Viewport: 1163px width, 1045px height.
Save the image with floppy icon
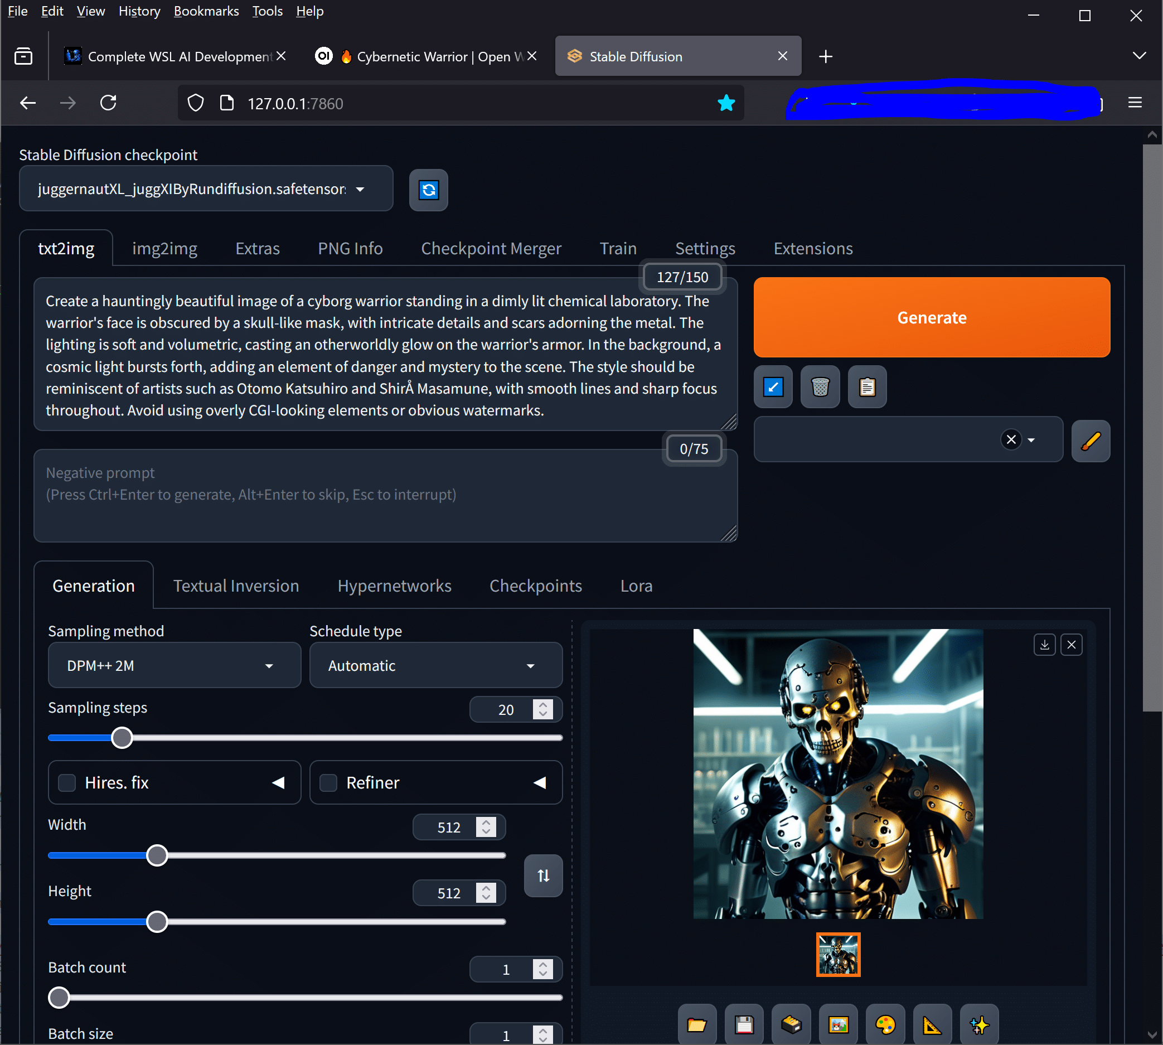(x=744, y=1024)
